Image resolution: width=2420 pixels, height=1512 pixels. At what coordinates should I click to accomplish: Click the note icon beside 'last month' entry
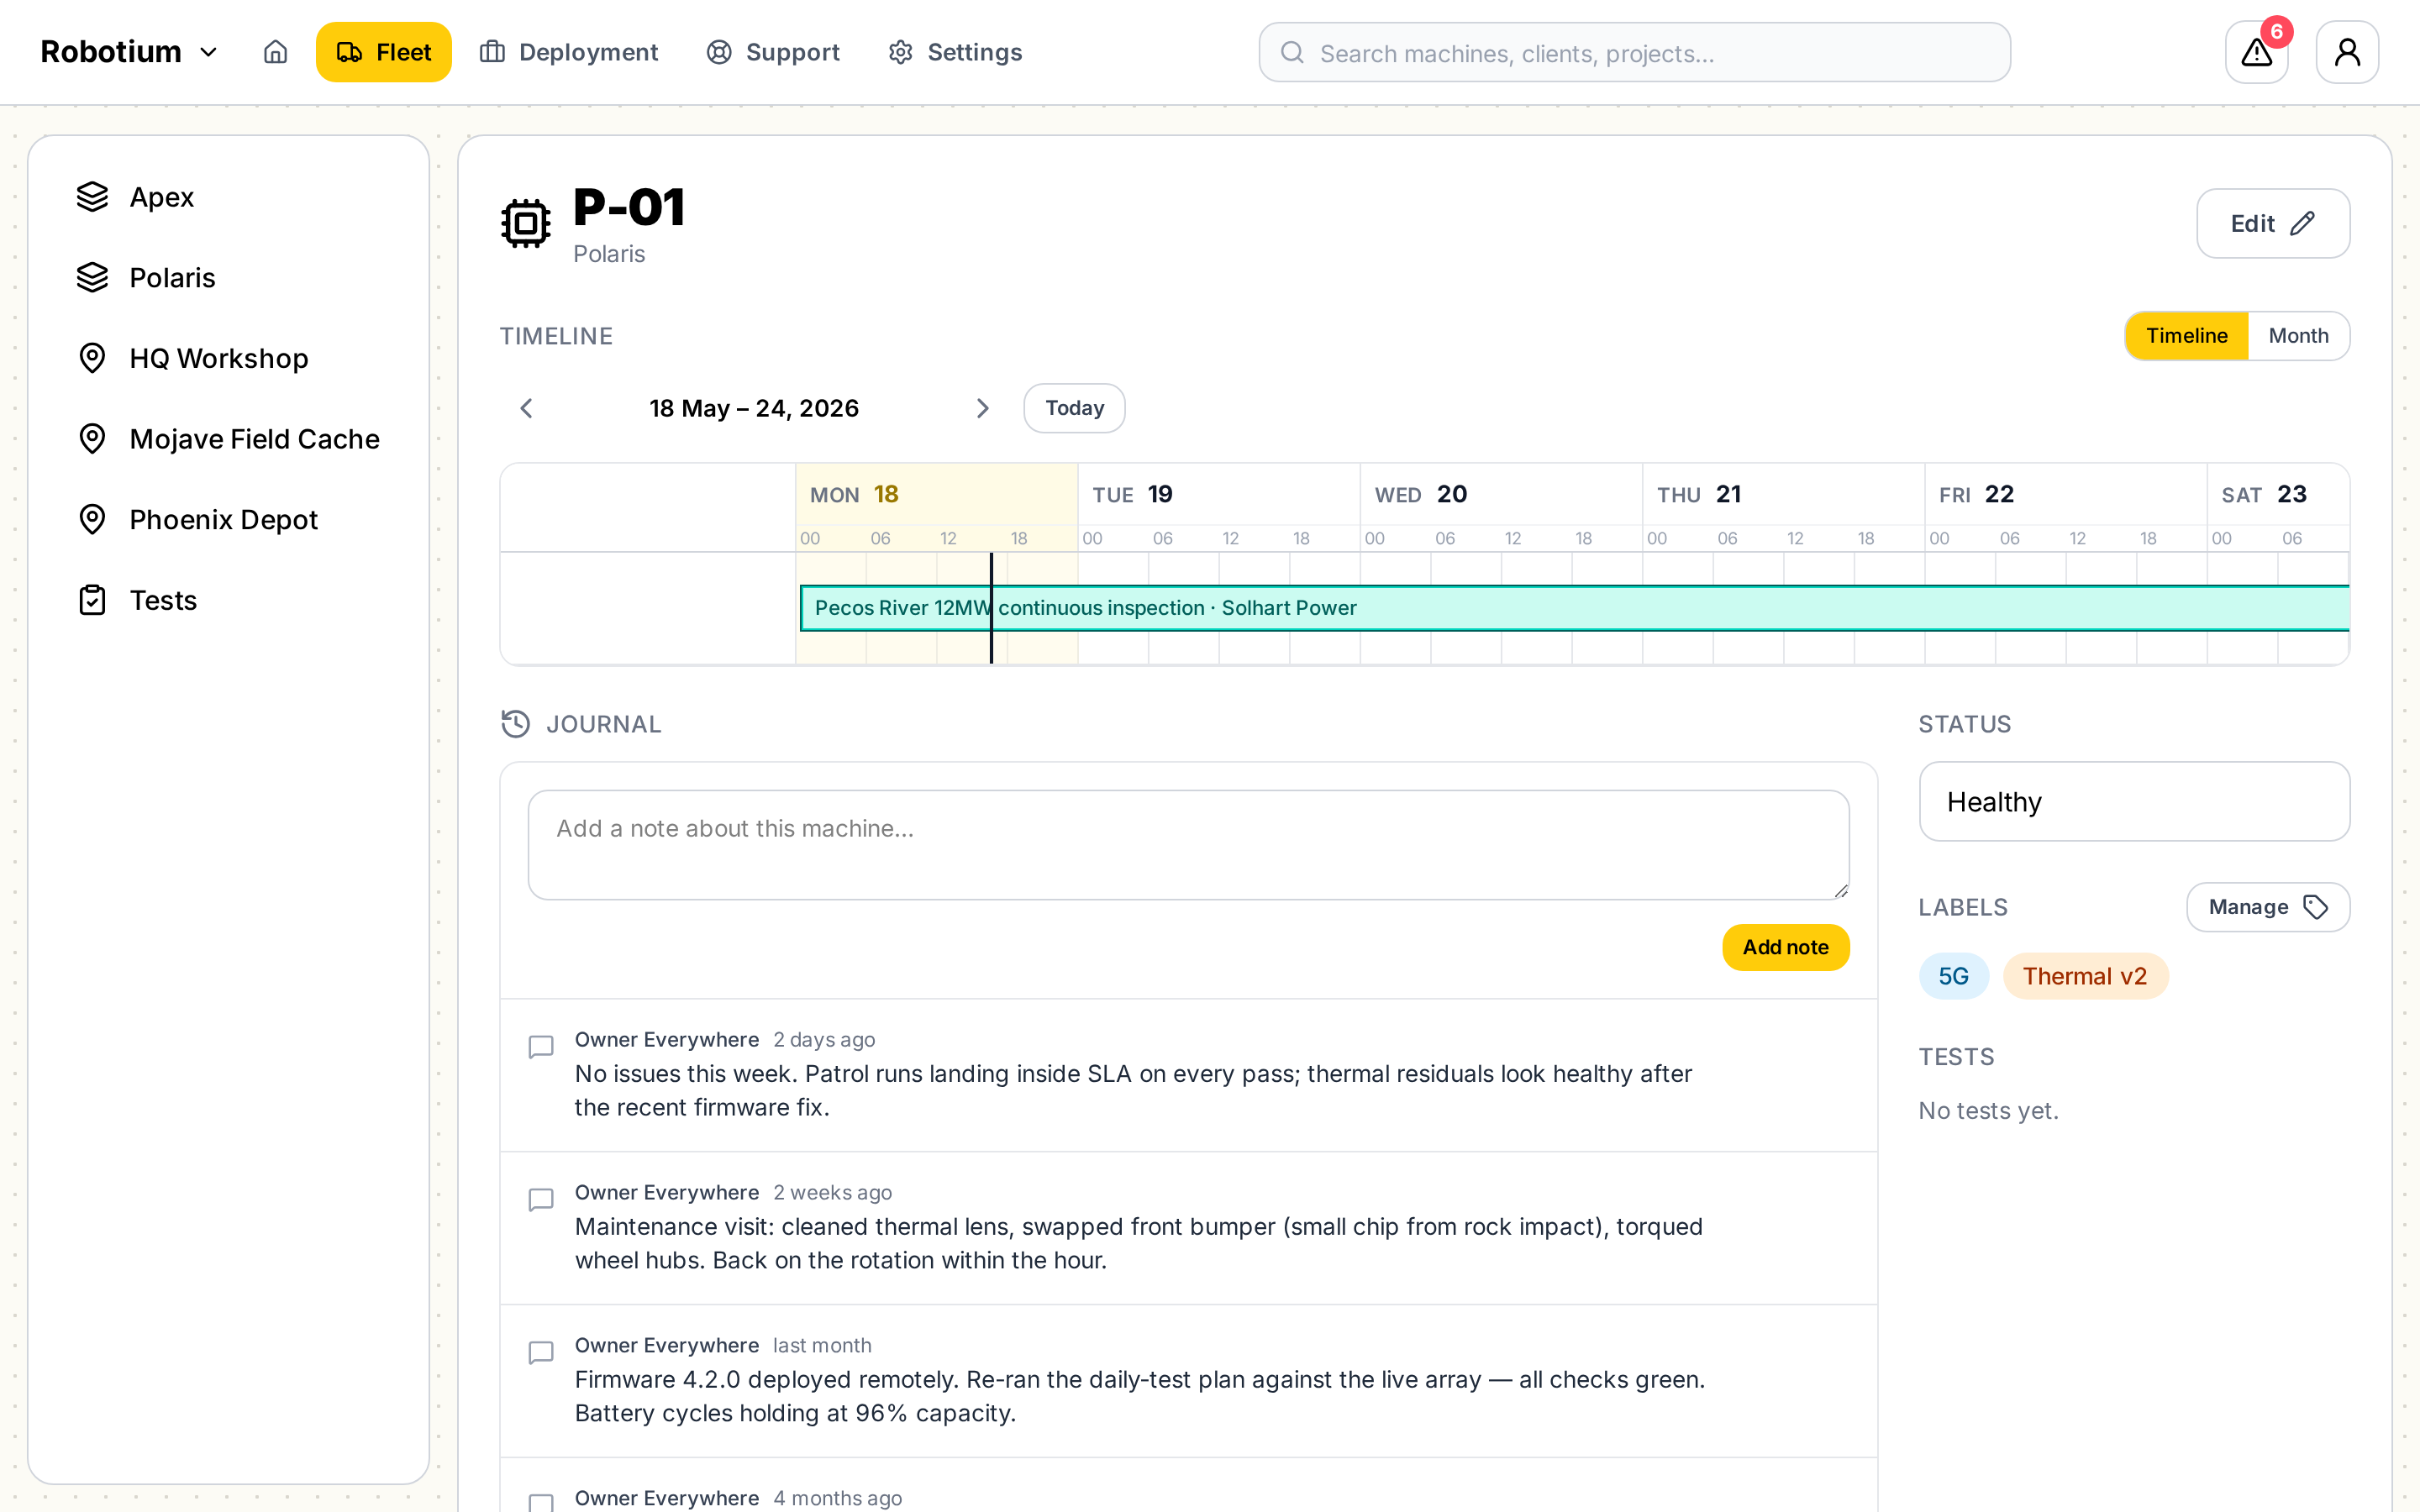point(541,1353)
